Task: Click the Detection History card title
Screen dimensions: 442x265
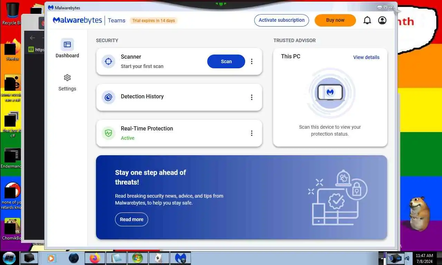Action: [x=142, y=97]
